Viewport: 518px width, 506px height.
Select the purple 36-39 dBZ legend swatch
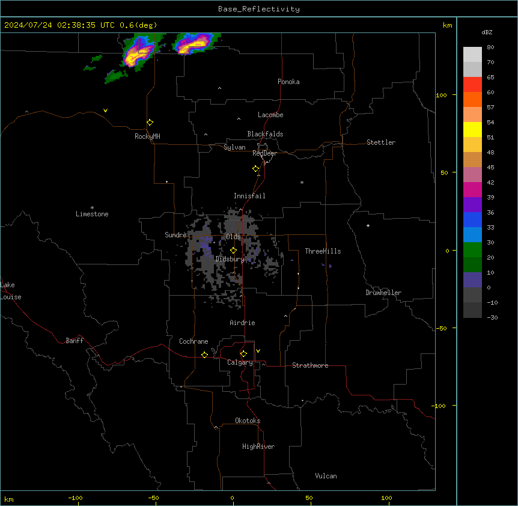tap(472, 204)
